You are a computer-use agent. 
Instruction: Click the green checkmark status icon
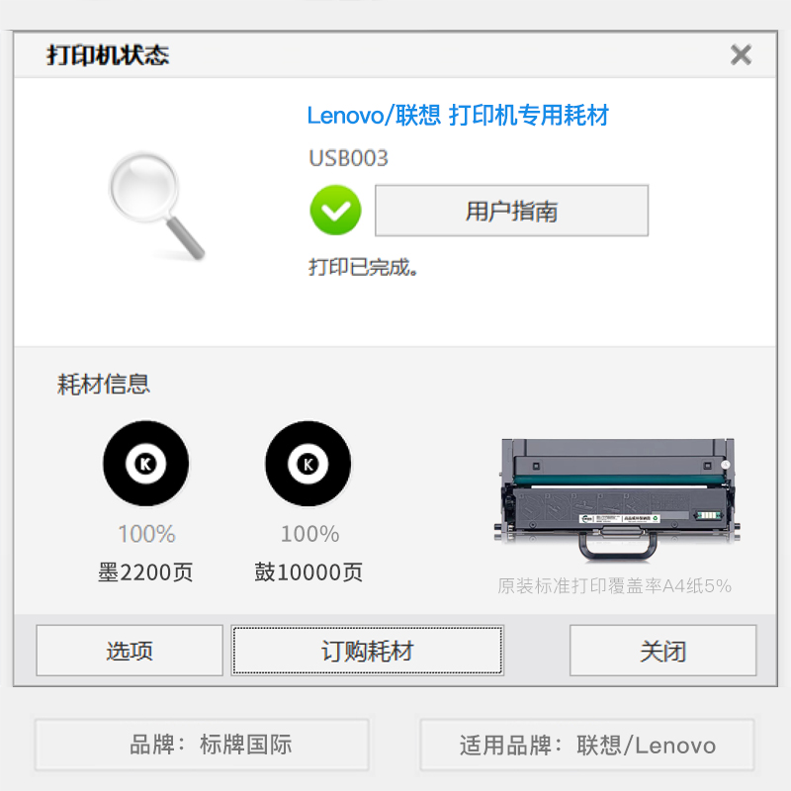pos(335,211)
